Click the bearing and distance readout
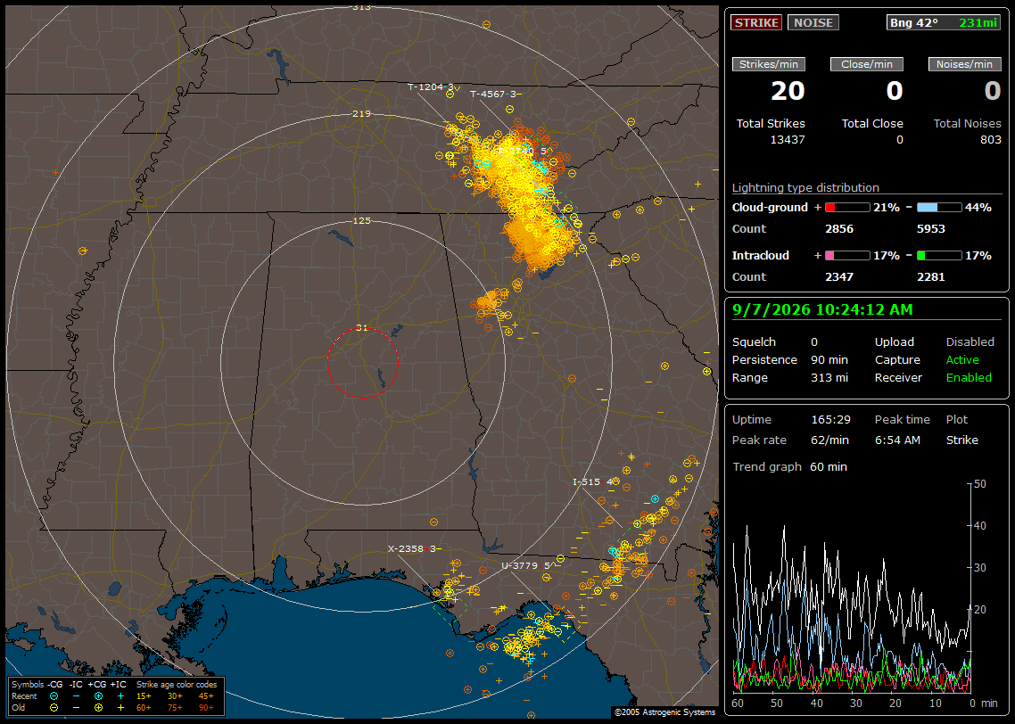The width and height of the screenshot is (1015, 724). pyautogui.click(x=944, y=22)
